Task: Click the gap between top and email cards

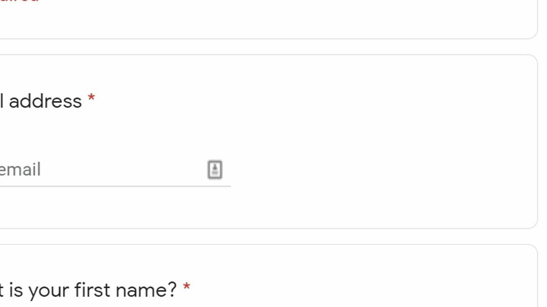Action: (267, 47)
